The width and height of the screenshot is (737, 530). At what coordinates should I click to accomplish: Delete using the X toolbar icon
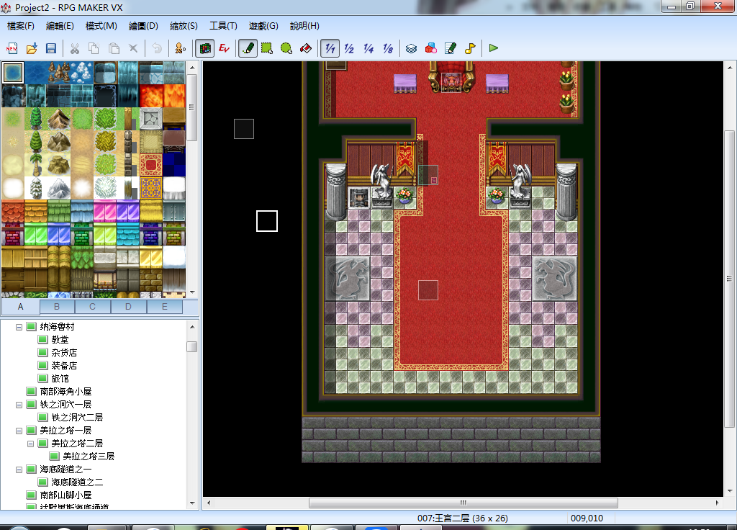tap(133, 48)
